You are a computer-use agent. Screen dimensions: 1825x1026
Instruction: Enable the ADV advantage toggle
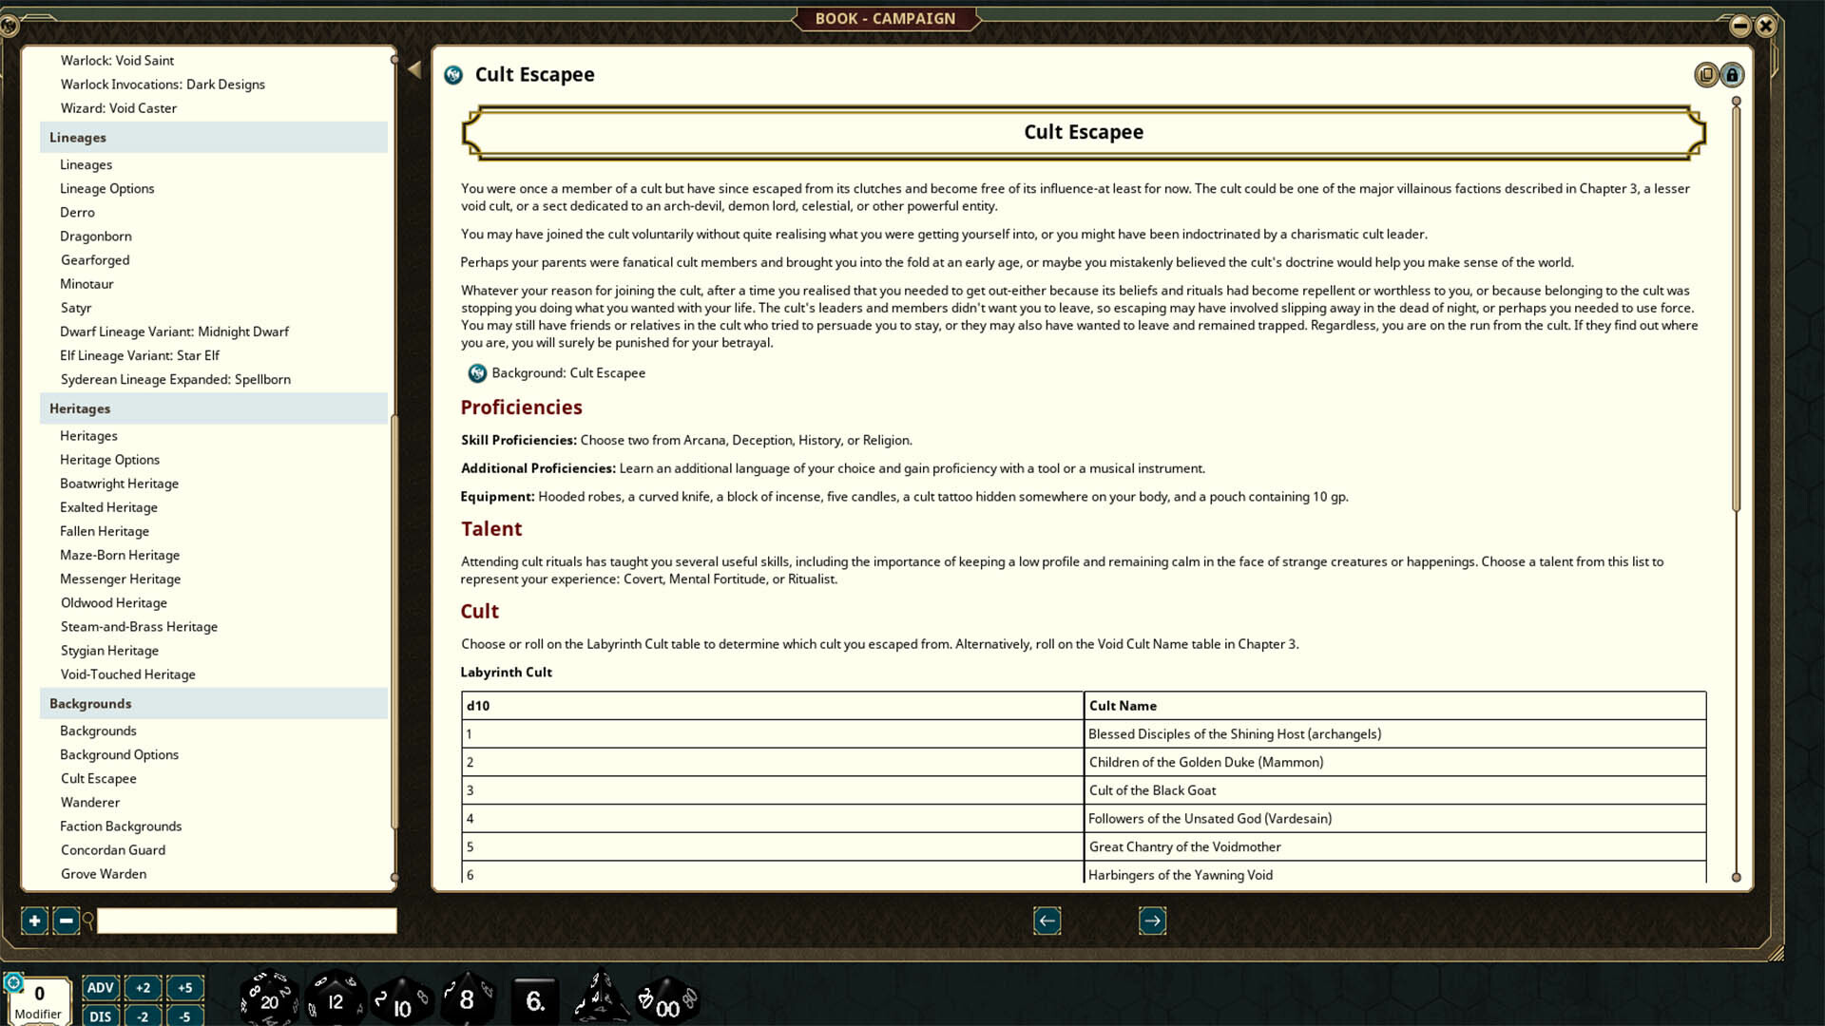[x=100, y=987]
